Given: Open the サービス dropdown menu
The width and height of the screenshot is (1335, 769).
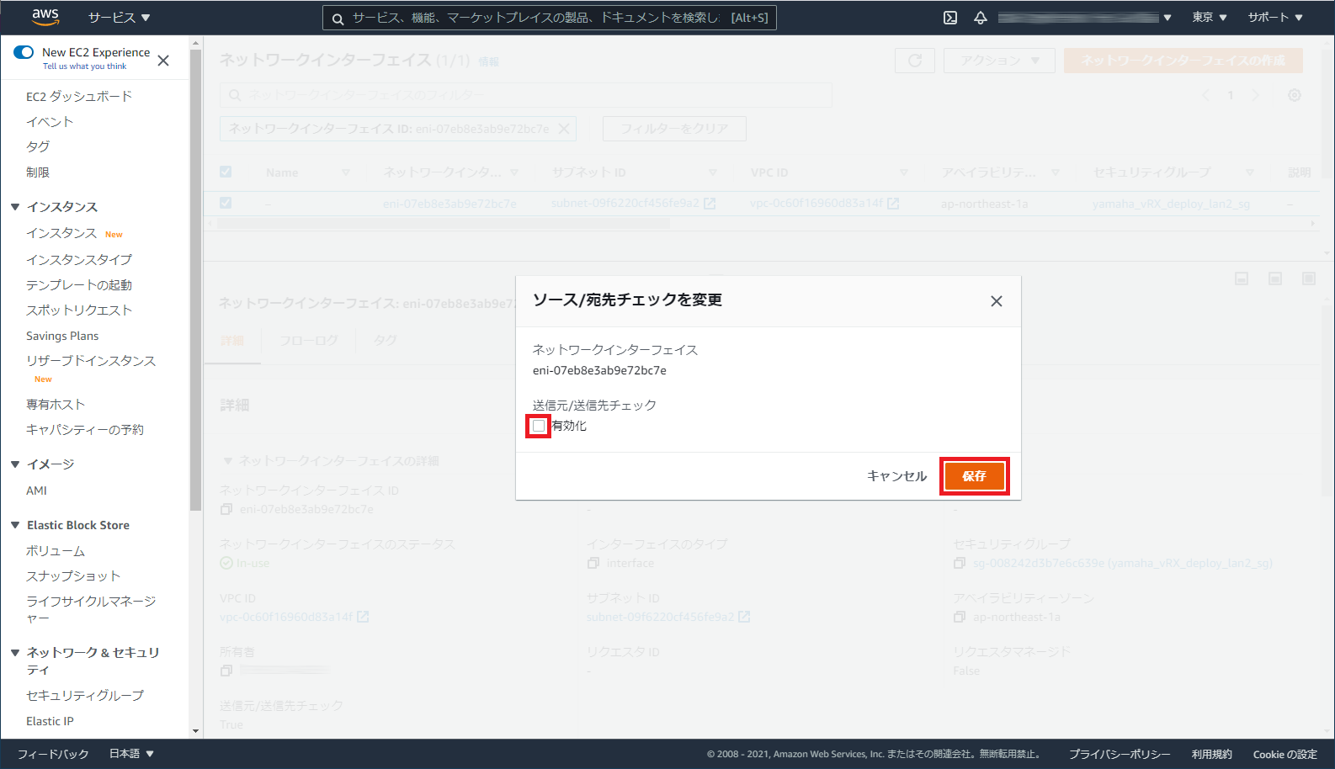Looking at the screenshot, I should [x=120, y=18].
